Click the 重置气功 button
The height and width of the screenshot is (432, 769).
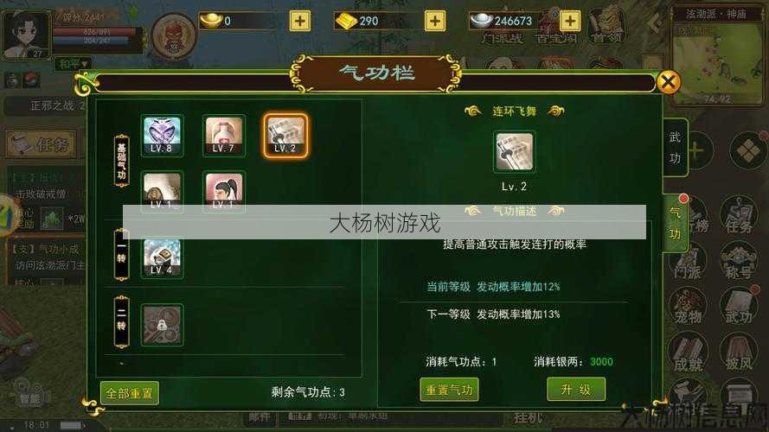(x=449, y=390)
